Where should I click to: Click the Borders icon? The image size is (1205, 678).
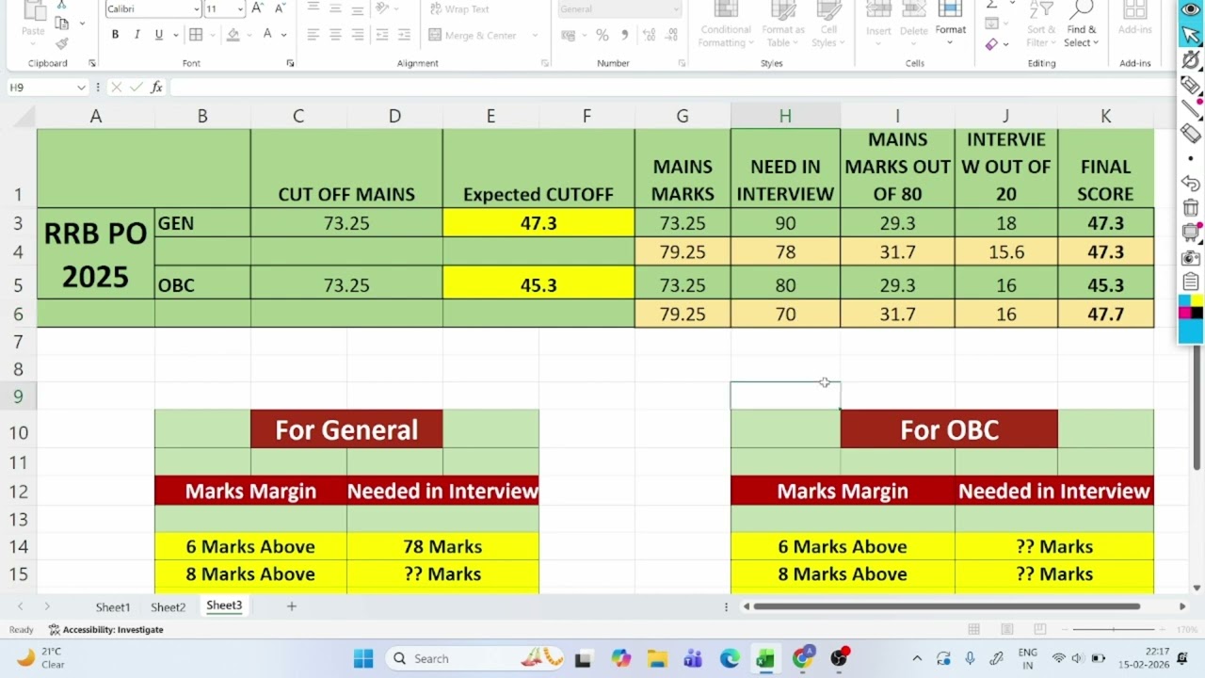[196, 35]
